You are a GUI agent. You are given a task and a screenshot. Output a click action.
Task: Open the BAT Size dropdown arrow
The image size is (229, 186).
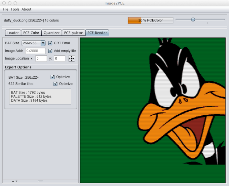point(43,43)
